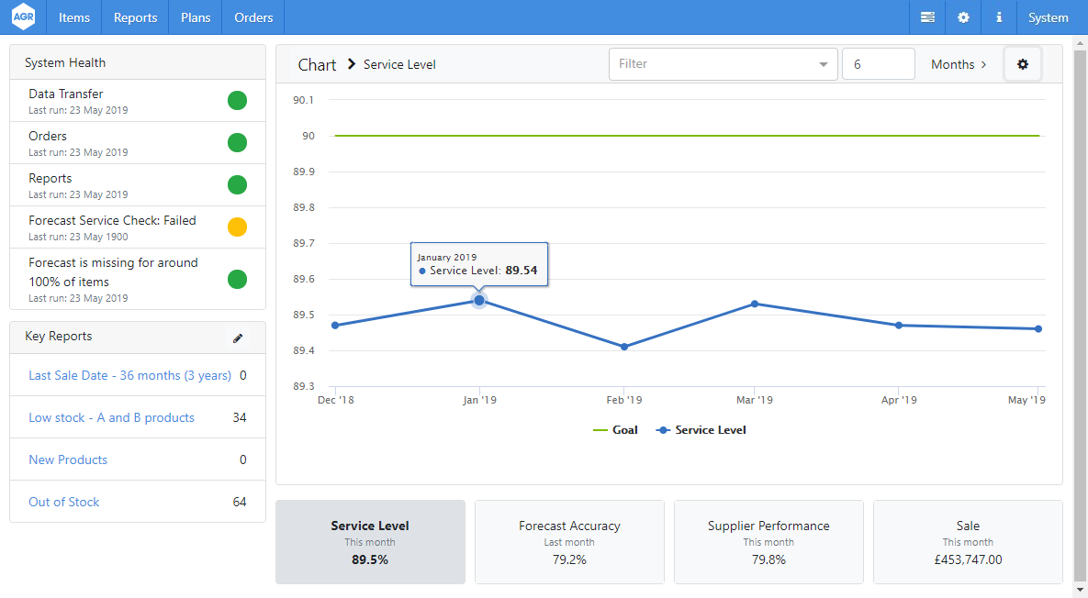Viewport: 1088px width, 598px height.
Task: Open Low stock - A and B products report
Action: click(x=111, y=417)
